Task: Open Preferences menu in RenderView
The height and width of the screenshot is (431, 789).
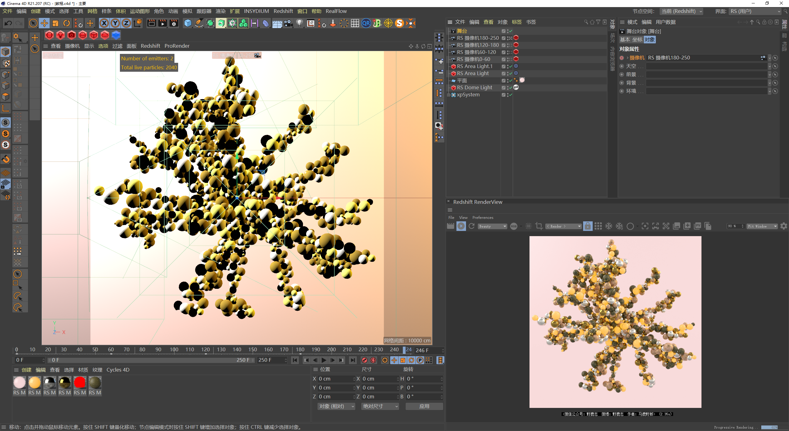Action: [x=483, y=218]
